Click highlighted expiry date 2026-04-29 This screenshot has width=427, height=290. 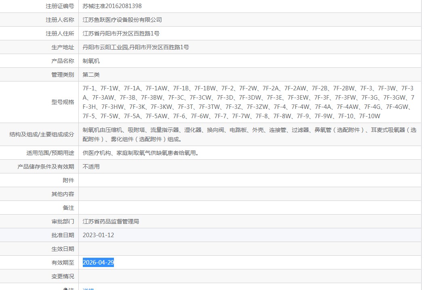(98, 263)
